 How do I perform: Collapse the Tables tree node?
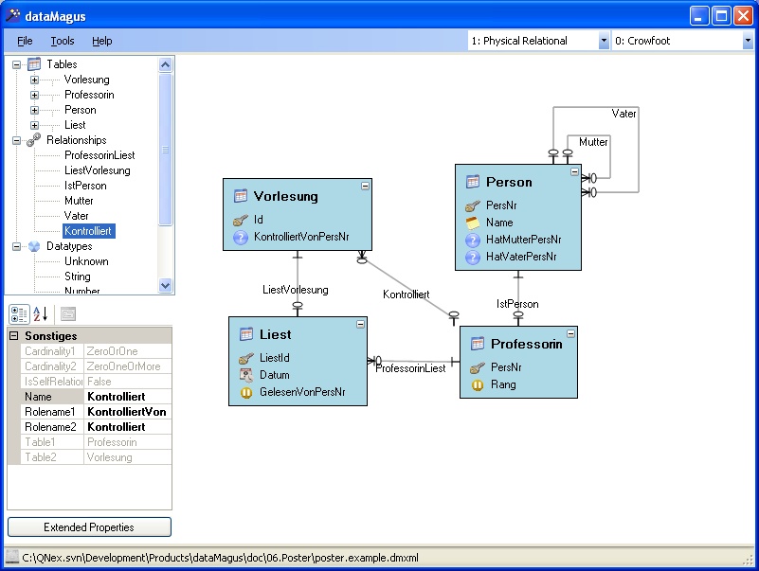(x=16, y=64)
